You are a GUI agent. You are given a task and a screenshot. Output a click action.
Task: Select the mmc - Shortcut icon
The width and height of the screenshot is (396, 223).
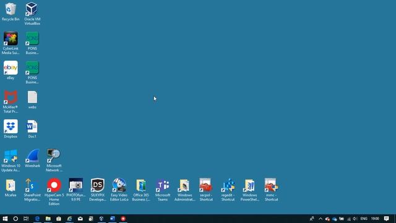point(271,190)
